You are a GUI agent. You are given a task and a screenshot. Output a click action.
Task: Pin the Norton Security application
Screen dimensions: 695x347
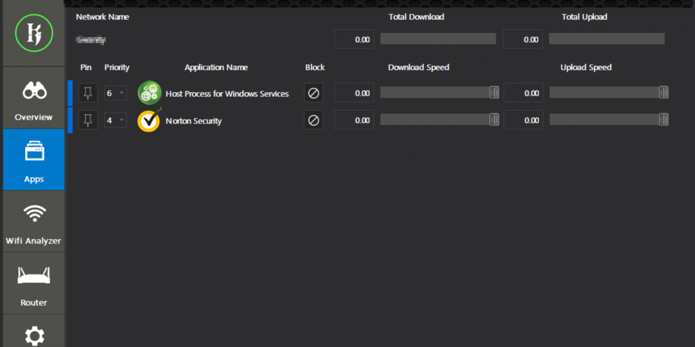coord(88,120)
